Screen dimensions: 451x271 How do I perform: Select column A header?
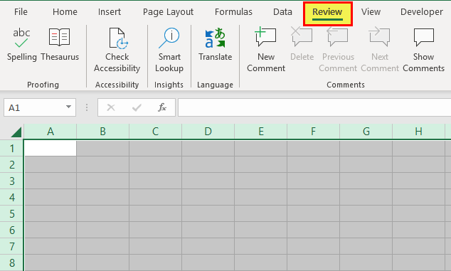coord(51,132)
